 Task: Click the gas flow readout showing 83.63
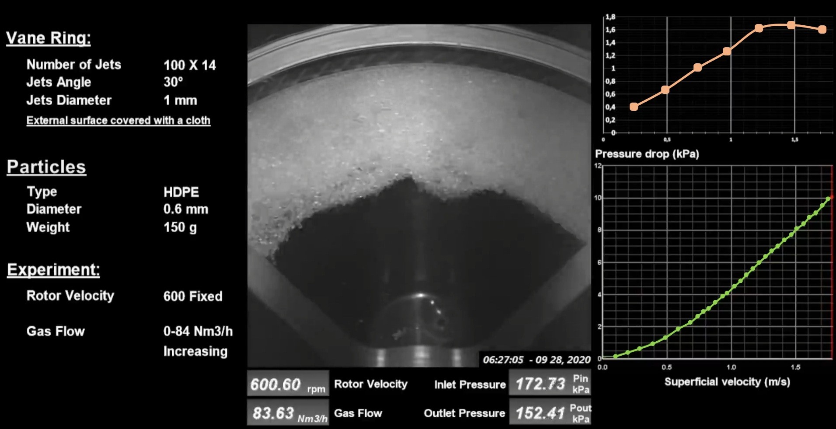pos(287,413)
